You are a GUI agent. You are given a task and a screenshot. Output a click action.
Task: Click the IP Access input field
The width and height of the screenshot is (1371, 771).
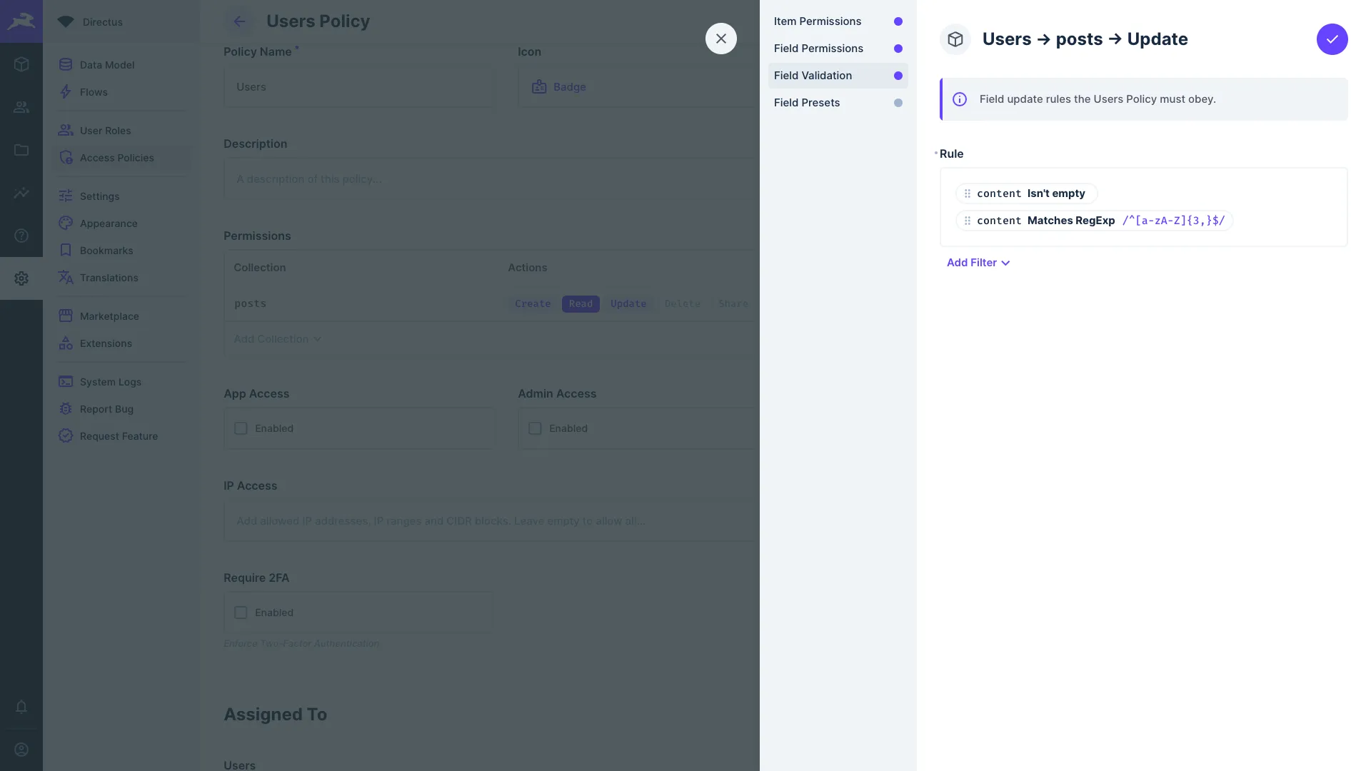488,521
